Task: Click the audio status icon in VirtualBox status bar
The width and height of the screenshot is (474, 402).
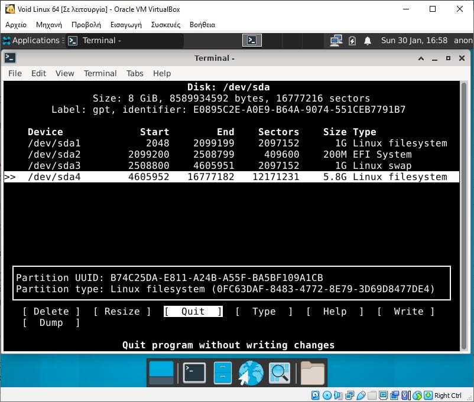Action: (x=337, y=395)
